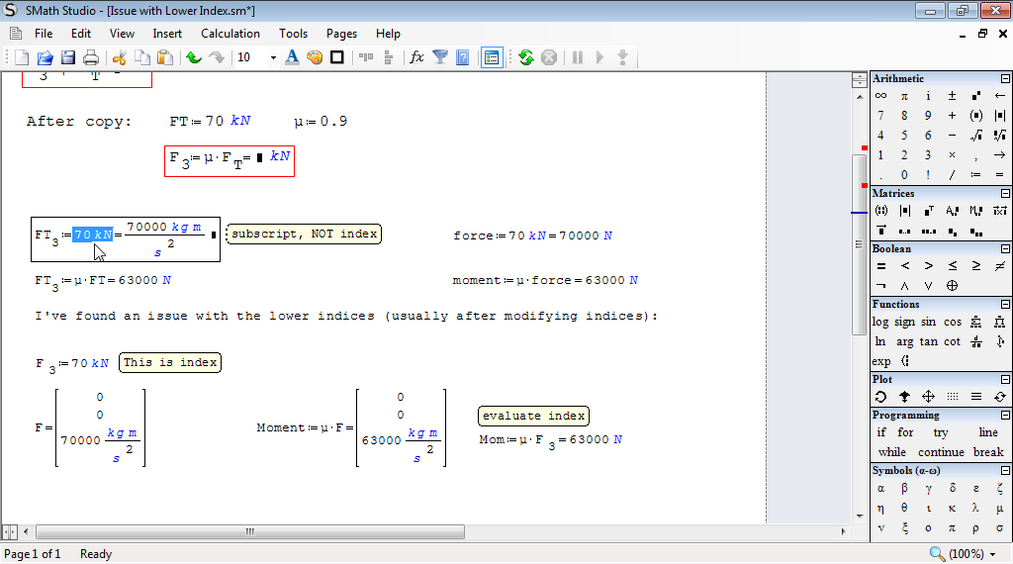Toggle the side panel display button

[492, 57]
